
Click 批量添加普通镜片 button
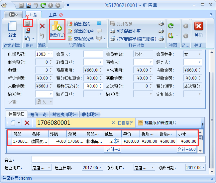157,122
